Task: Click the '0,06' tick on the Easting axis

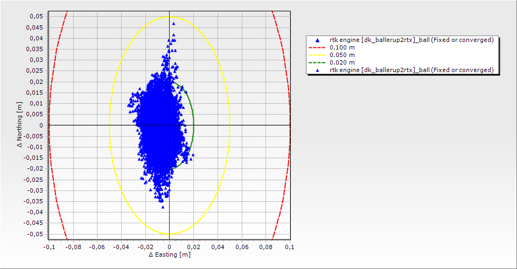Action: pos(242,247)
